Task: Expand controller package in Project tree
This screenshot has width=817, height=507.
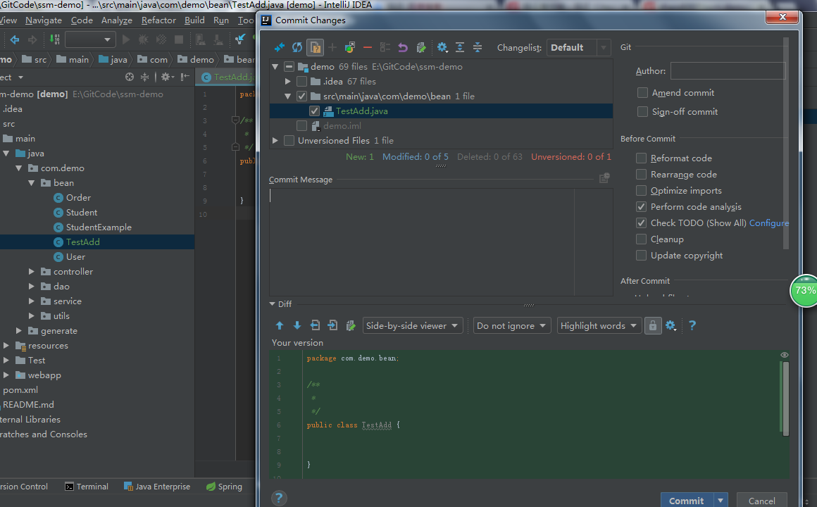Action: click(x=31, y=272)
